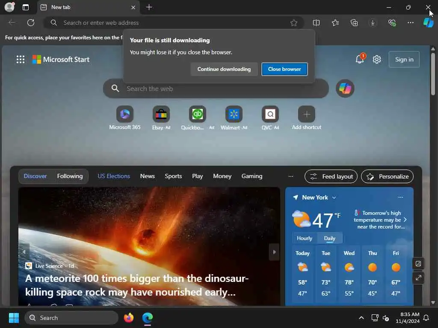Open Firefox from the taskbar
This screenshot has width=438, height=328.
pos(128,318)
